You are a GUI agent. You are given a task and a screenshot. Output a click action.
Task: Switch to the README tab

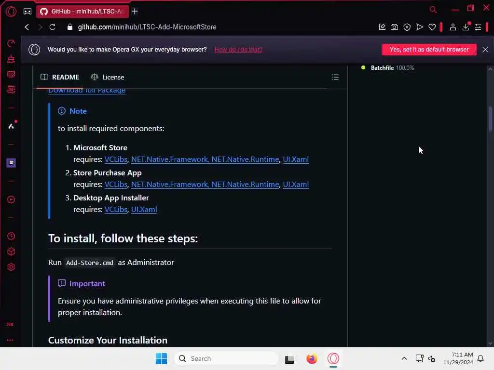(60, 77)
